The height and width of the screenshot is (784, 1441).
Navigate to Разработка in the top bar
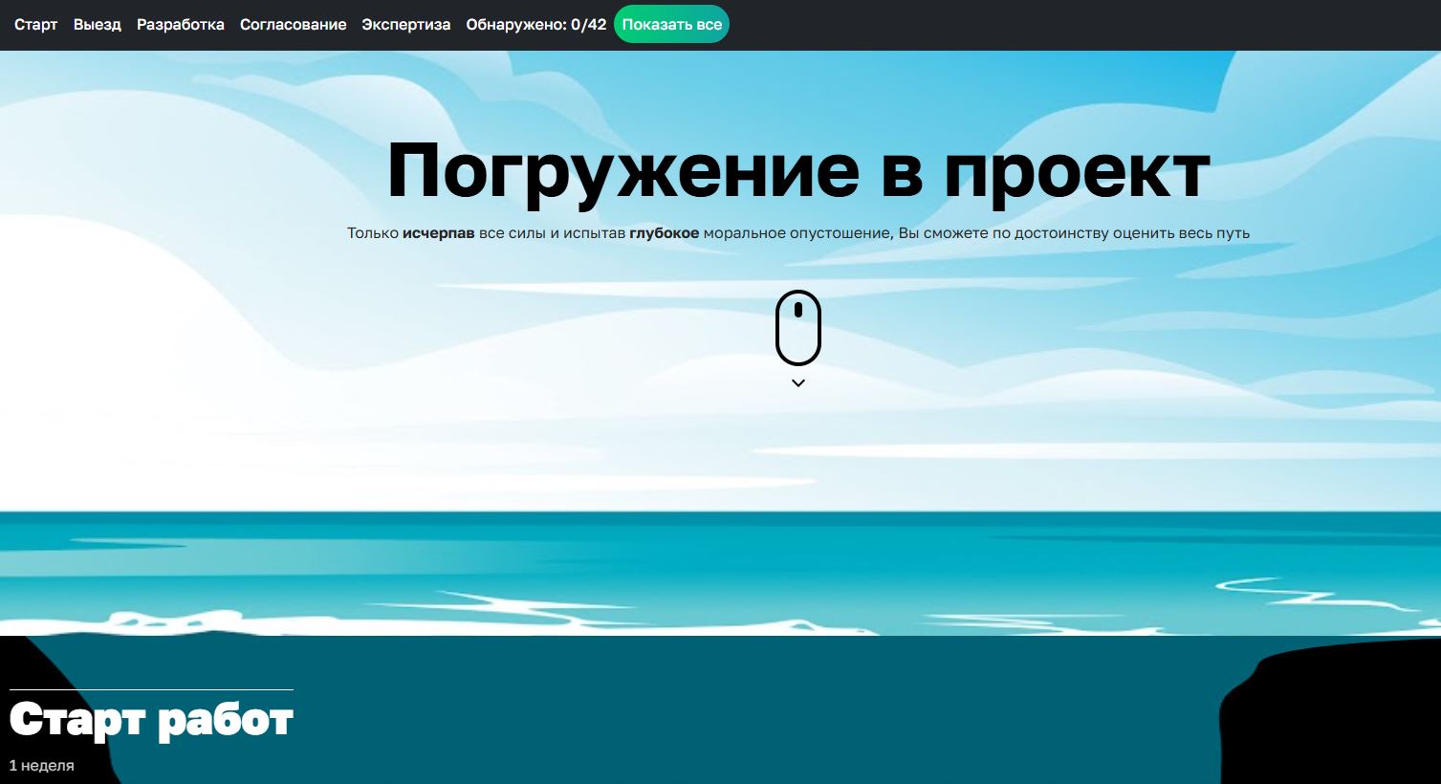181,25
